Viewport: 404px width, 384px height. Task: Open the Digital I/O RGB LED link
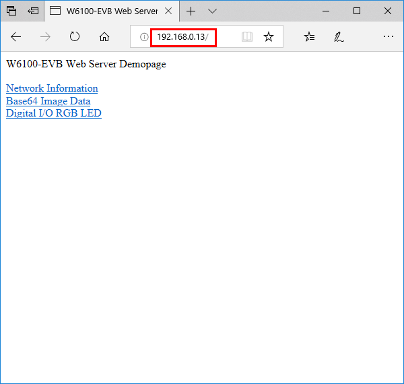(x=53, y=113)
